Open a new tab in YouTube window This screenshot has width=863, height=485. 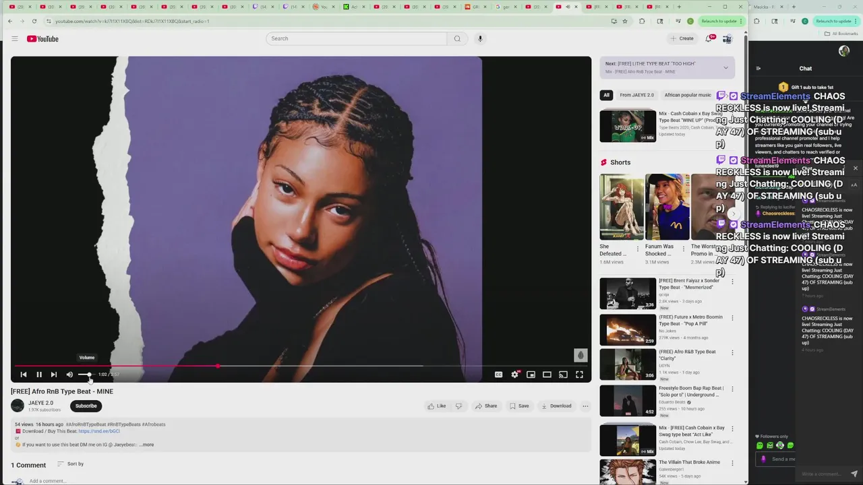point(679,7)
